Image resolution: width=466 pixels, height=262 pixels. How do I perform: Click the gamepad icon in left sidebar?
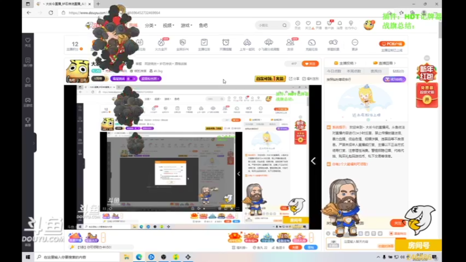27,102
